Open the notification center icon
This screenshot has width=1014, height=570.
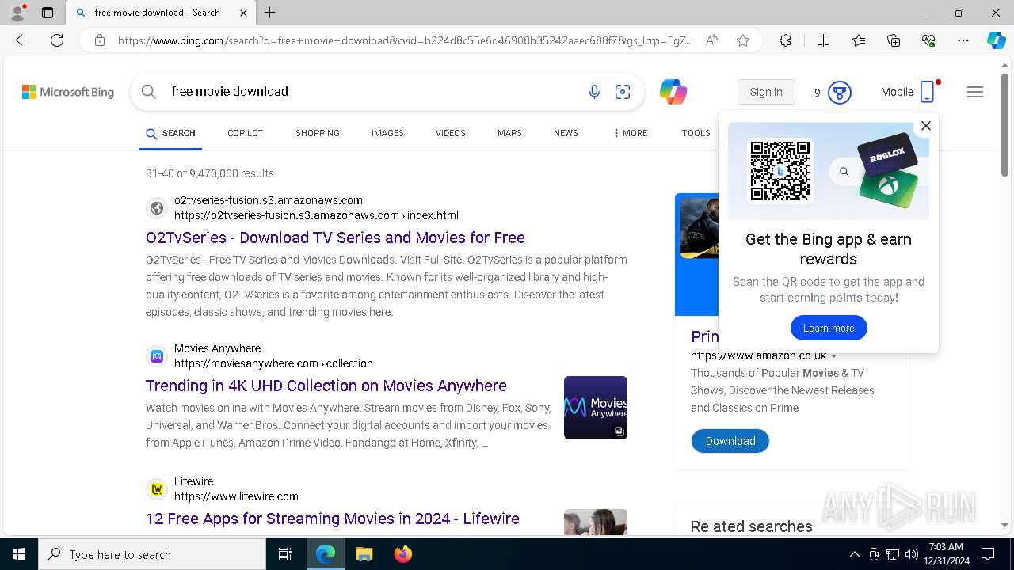coord(988,554)
